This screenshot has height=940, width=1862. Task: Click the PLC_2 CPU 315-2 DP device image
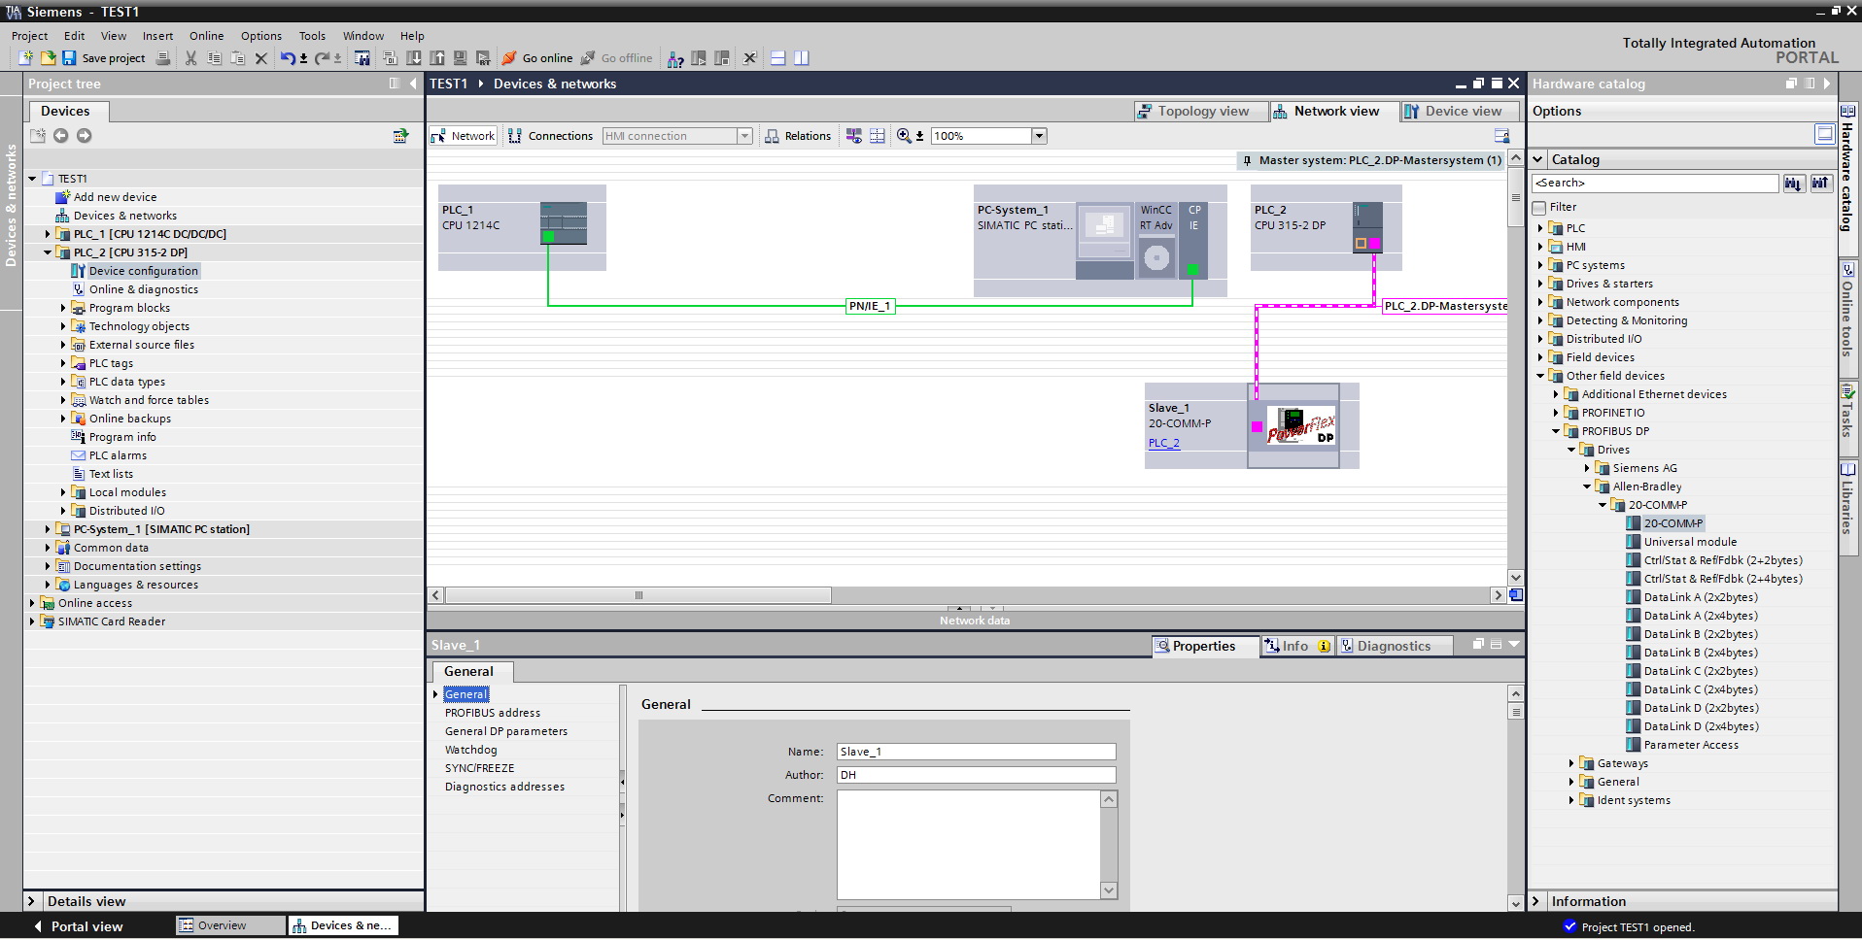tap(1367, 227)
